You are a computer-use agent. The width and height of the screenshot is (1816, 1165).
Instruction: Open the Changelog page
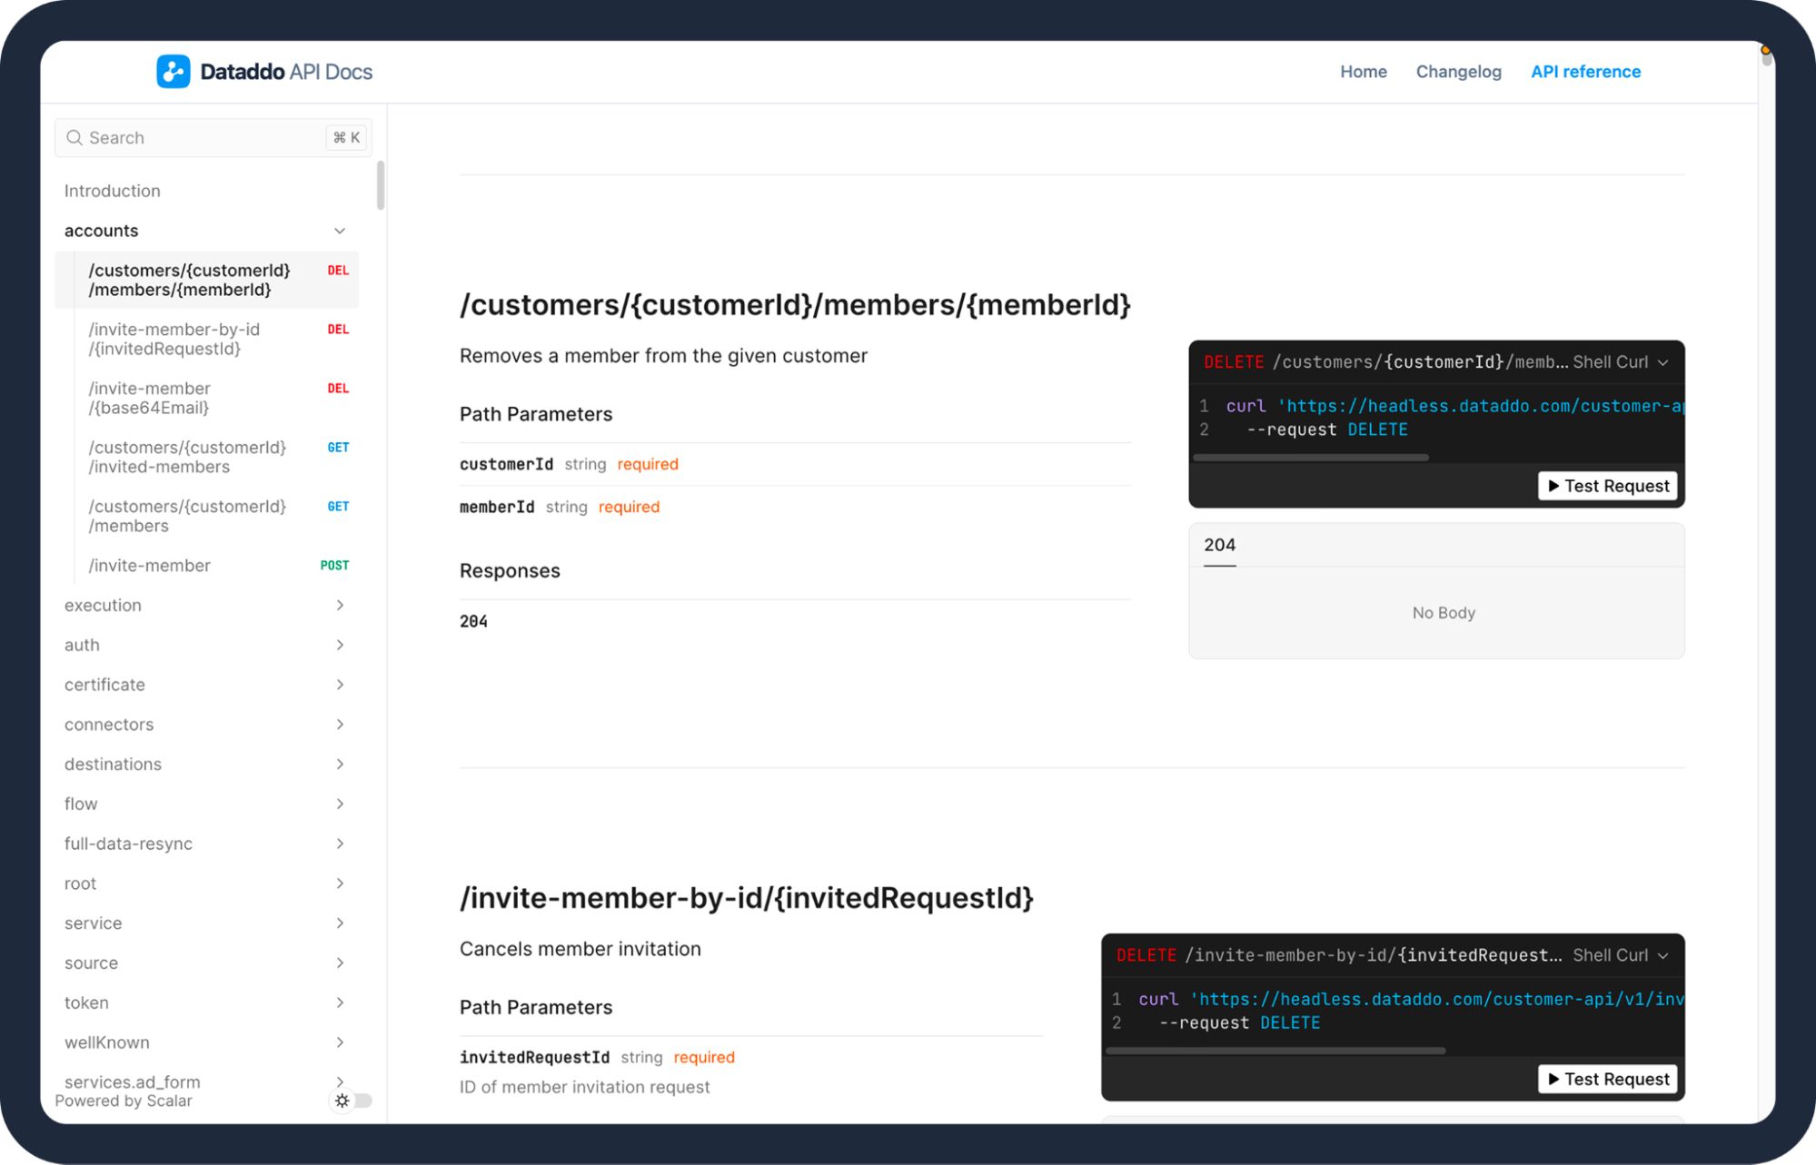(x=1458, y=72)
